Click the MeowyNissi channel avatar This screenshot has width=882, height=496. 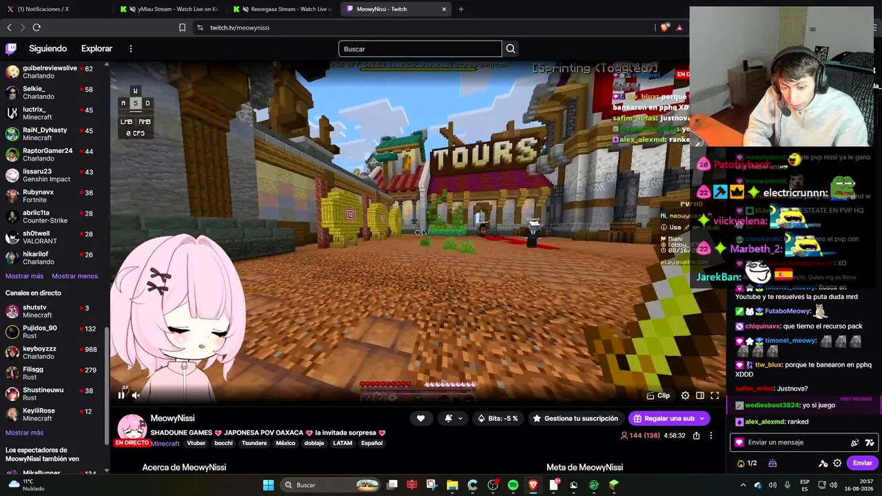pyautogui.click(x=132, y=428)
